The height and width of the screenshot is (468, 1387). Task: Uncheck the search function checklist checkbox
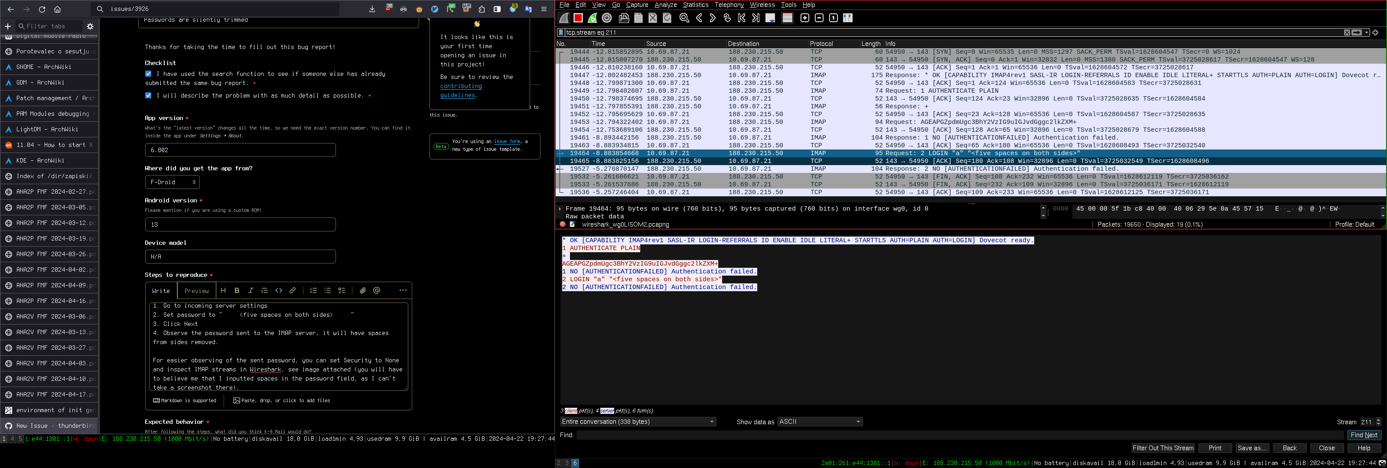tap(148, 74)
